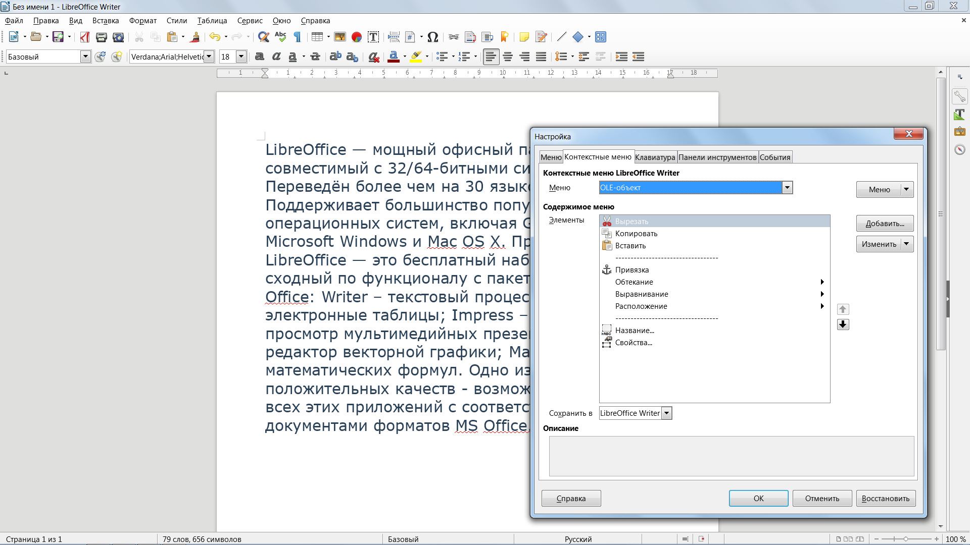Open the Сервис menu
Screen dimensions: 970x545
tap(250, 21)
